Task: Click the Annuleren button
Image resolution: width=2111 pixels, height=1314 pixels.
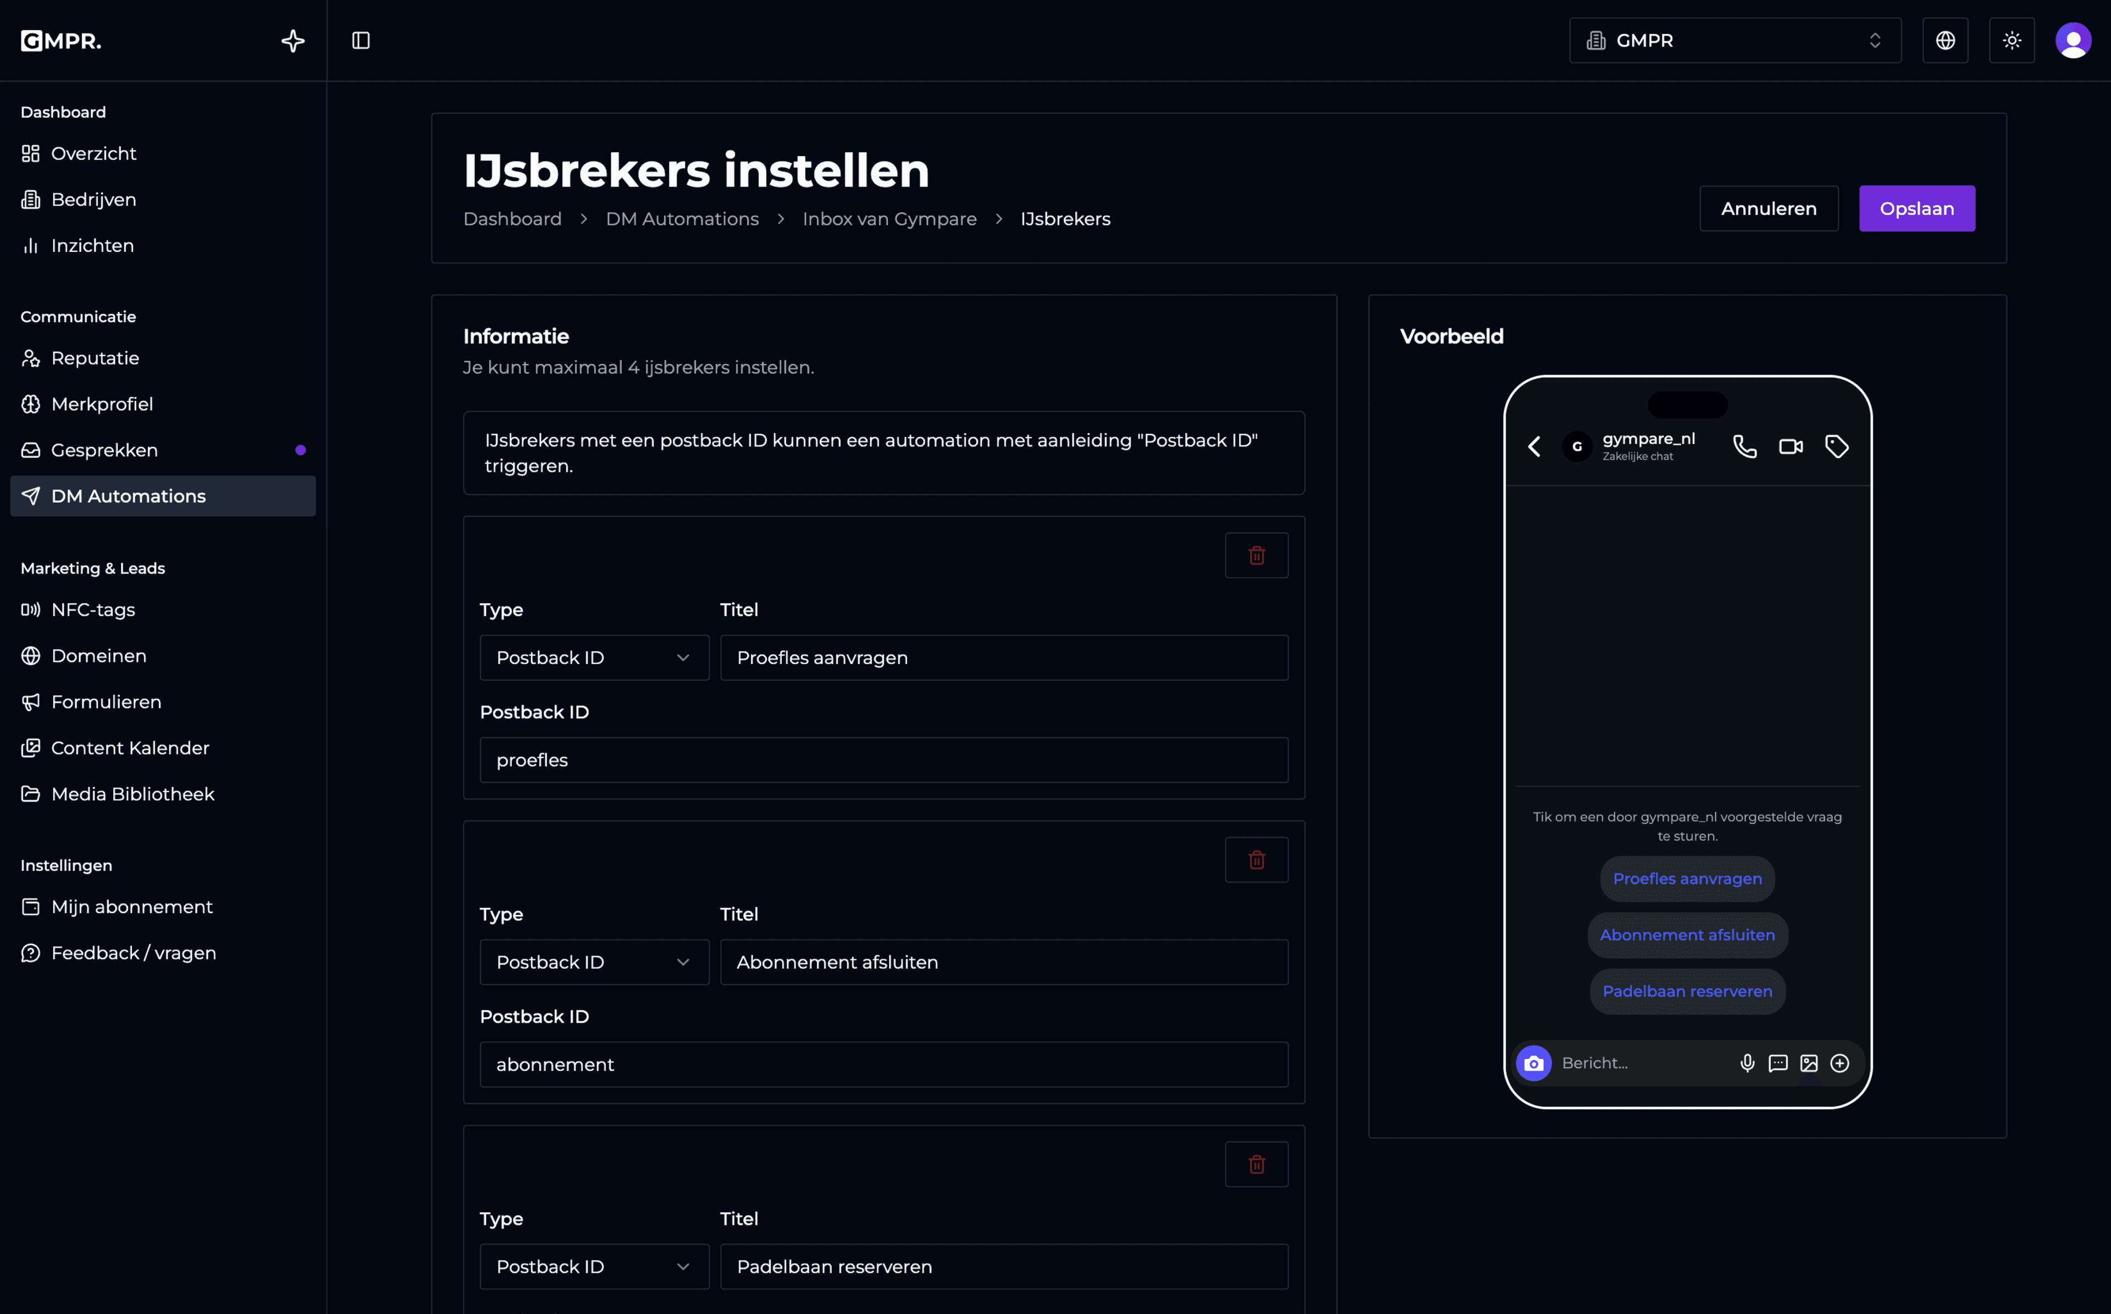Action: pos(1769,208)
